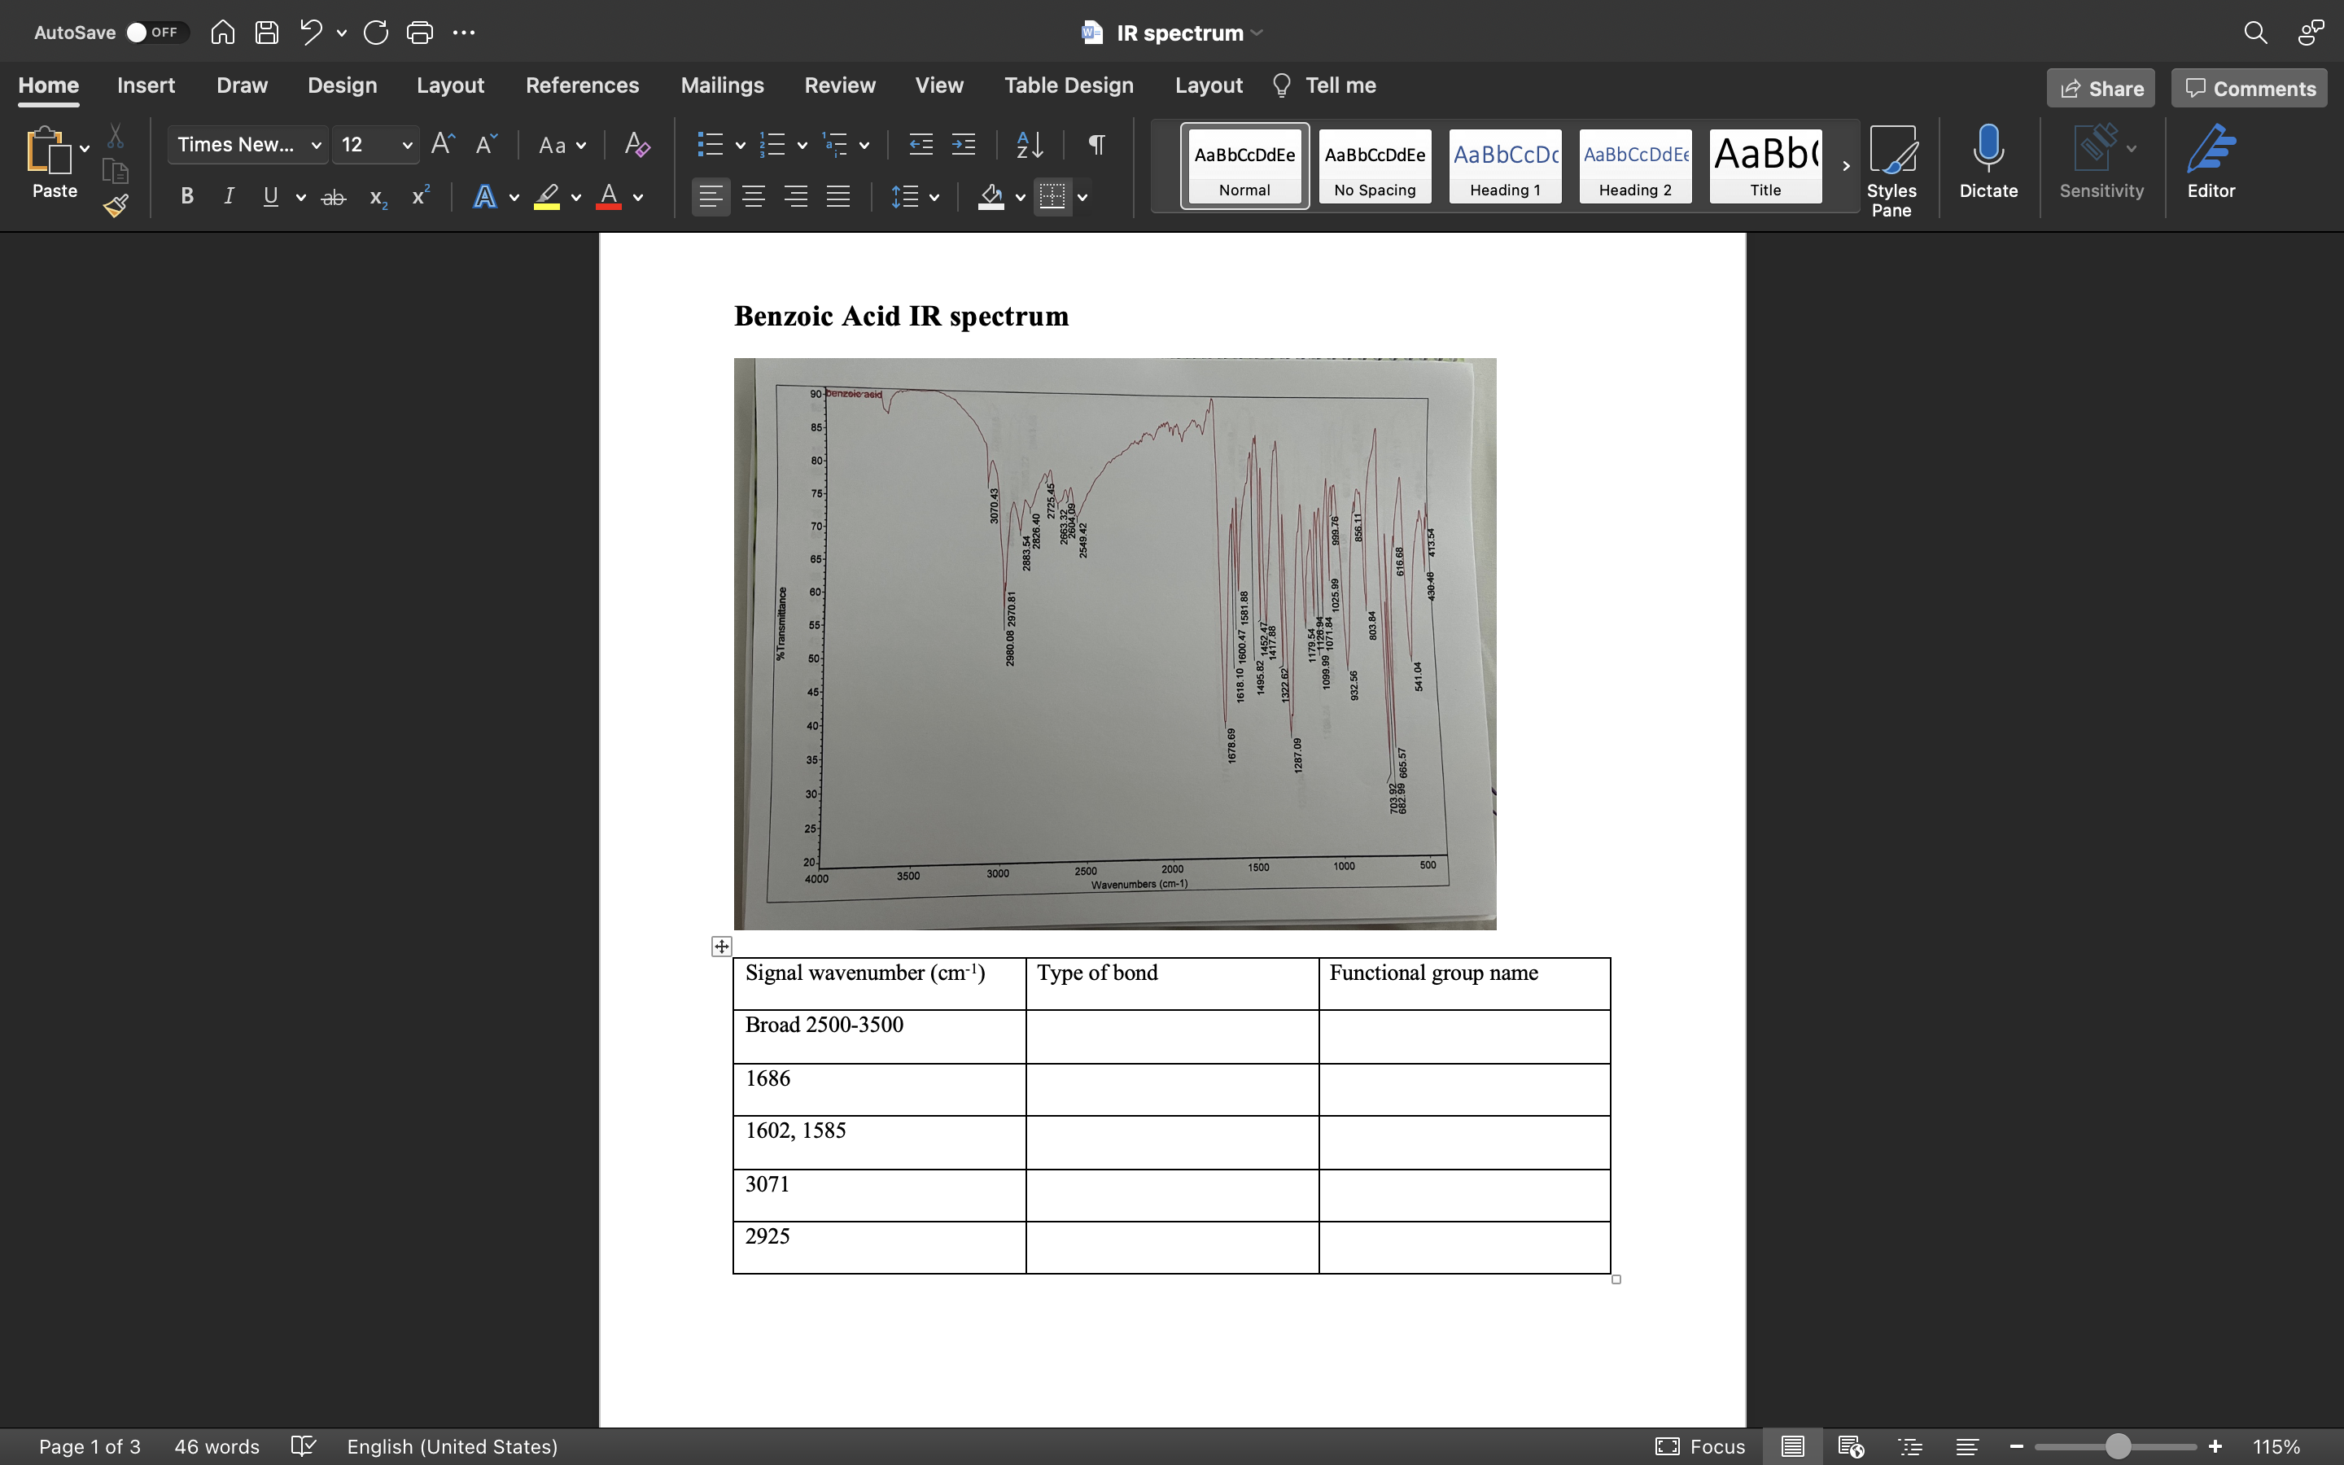
Task: Open the Editor pane
Action: [x=2211, y=164]
